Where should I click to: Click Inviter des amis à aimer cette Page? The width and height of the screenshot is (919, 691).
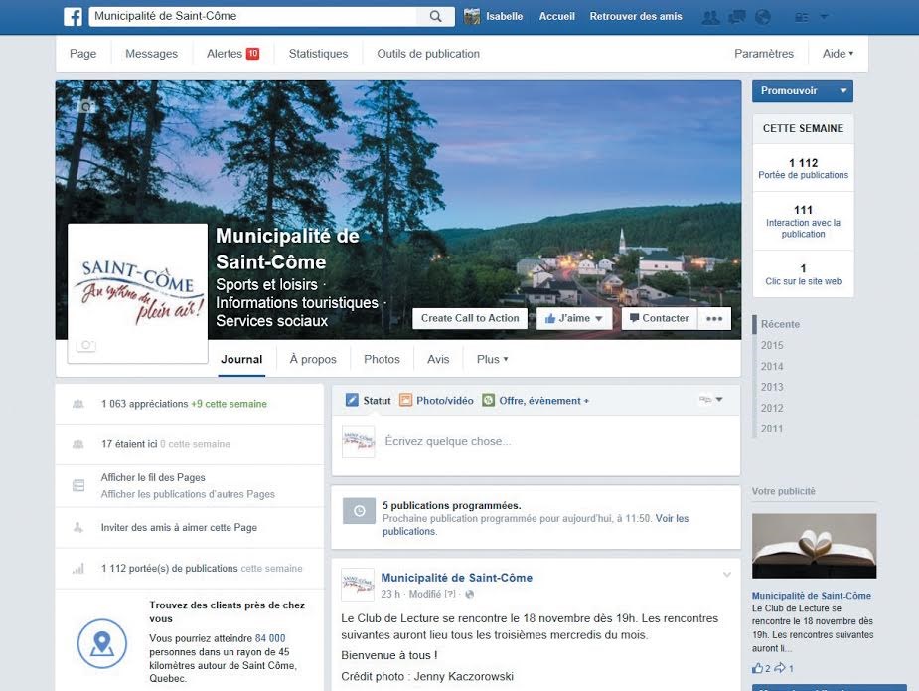[x=179, y=527]
